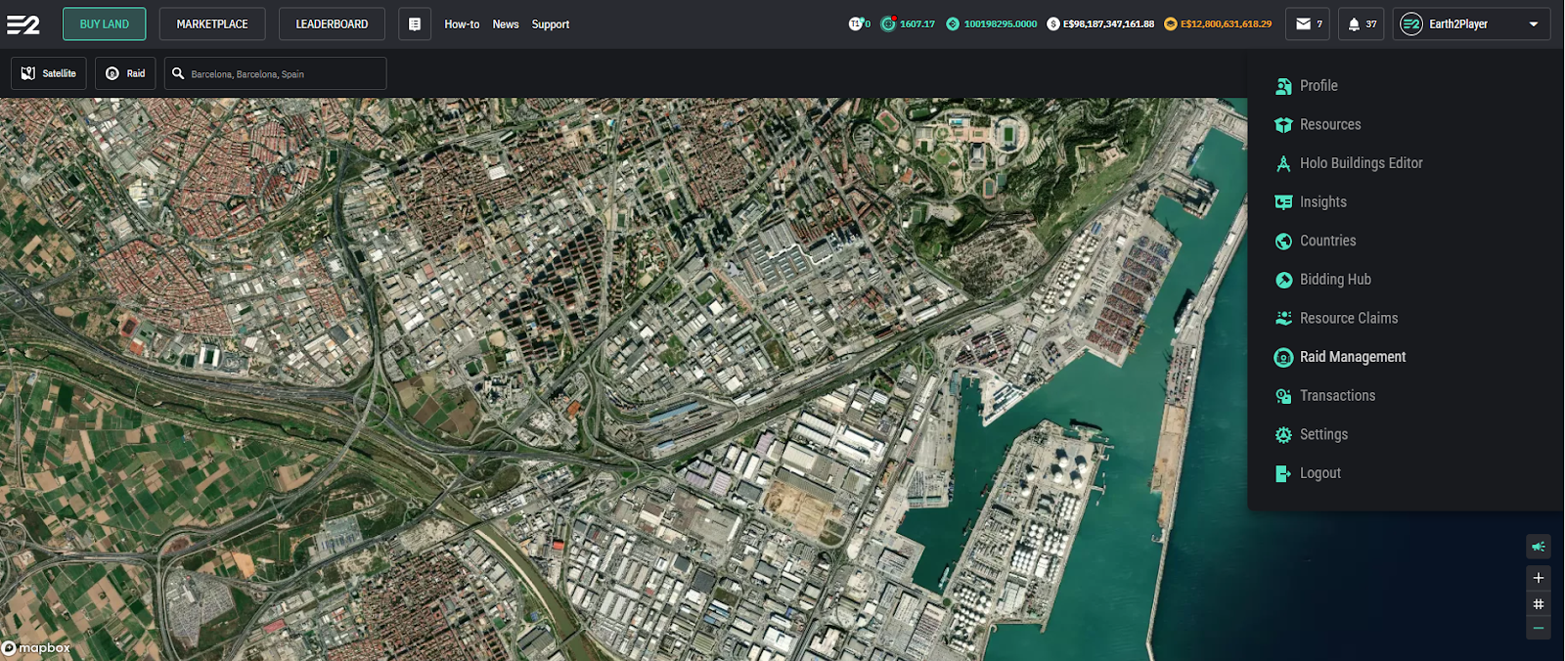Choose Resource Claims from the menu
Viewport: 1565px width, 661px height.
[1348, 318]
